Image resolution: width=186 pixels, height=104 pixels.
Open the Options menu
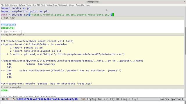(x=14, y=5)
